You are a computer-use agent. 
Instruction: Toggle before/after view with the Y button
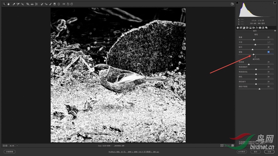pyautogui.click(x=222, y=146)
